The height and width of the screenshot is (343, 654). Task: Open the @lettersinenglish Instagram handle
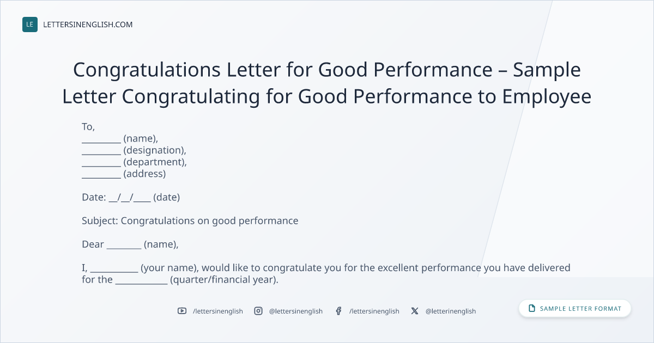pyautogui.click(x=296, y=311)
